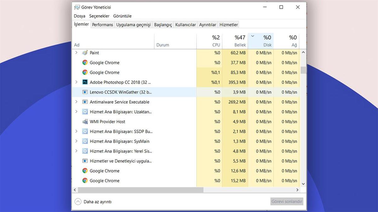Expand the Adobe Photoshop process row
The width and height of the screenshot is (378, 212).
point(76,82)
